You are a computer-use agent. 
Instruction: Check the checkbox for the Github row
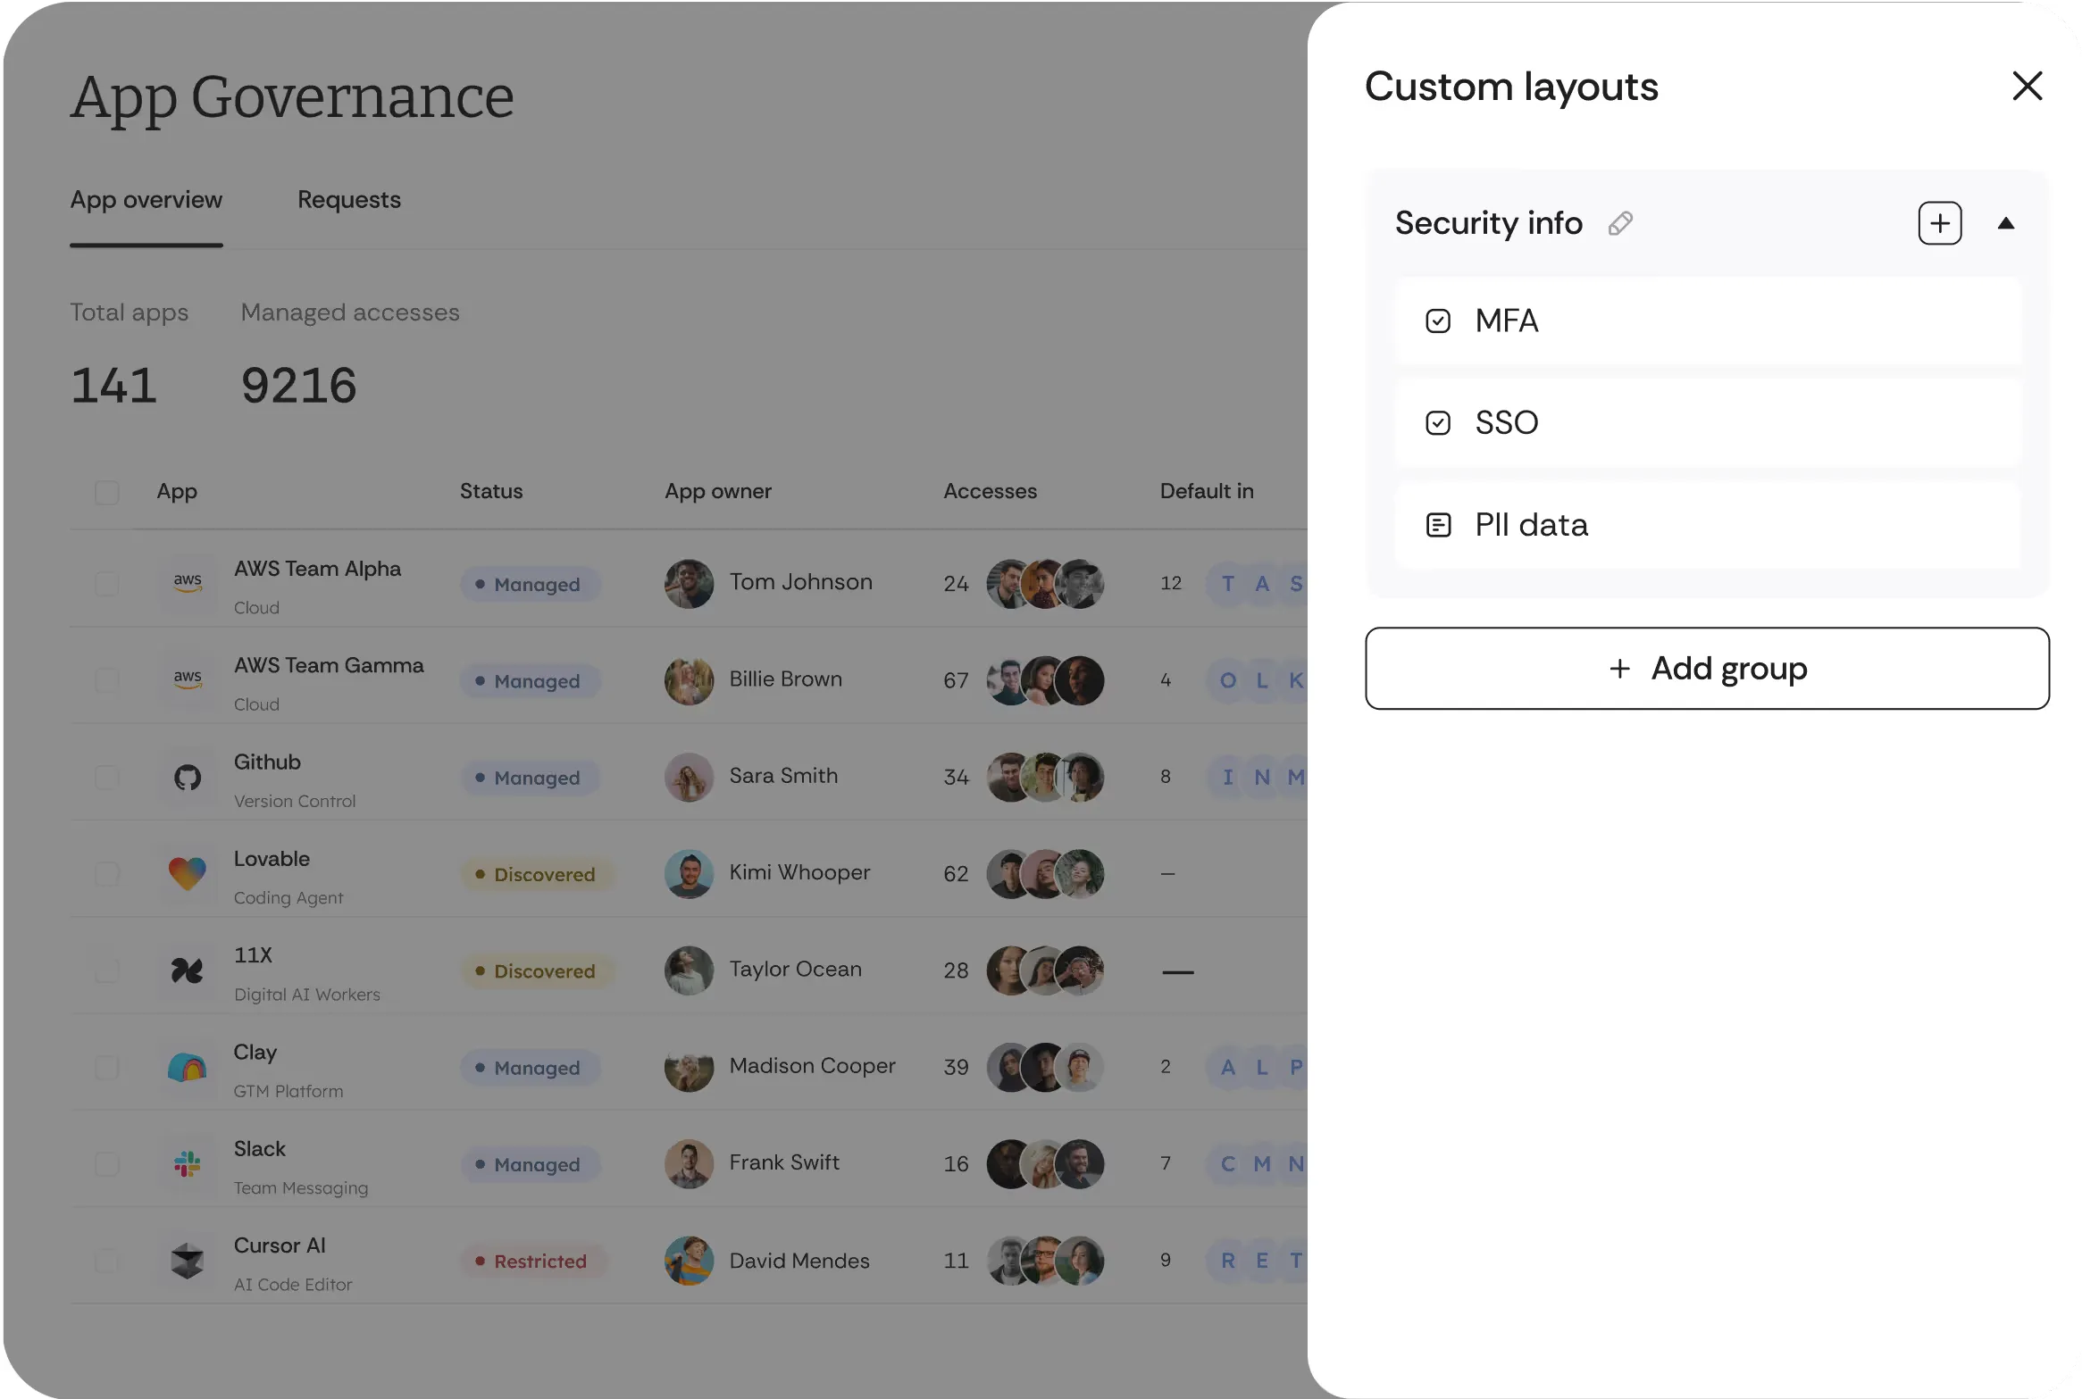(106, 777)
